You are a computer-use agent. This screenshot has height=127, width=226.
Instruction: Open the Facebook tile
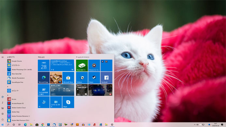(x=106, y=78)
